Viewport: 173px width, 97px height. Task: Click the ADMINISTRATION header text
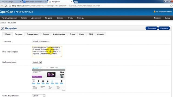[x=24, y=12]
